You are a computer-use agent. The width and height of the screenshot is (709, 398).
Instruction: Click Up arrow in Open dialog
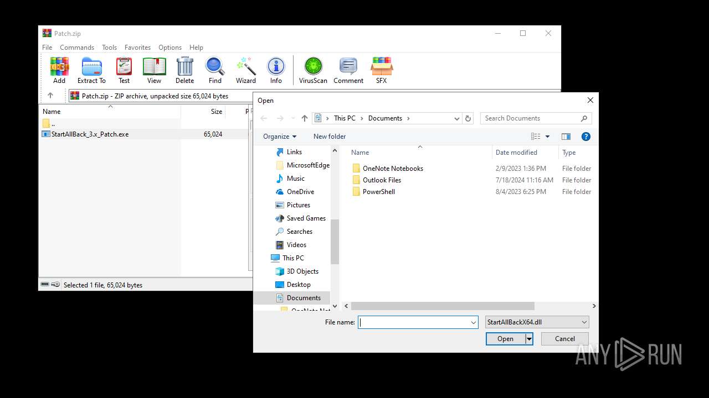(304, 118)
